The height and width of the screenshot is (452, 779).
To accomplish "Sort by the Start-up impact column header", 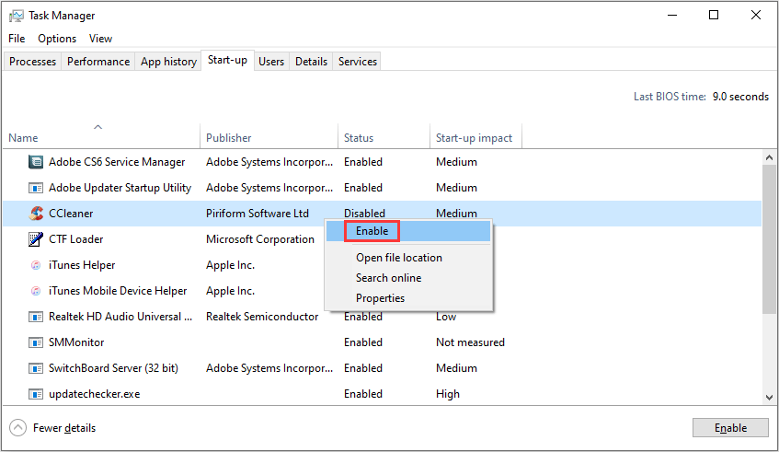I will point(475,135).
